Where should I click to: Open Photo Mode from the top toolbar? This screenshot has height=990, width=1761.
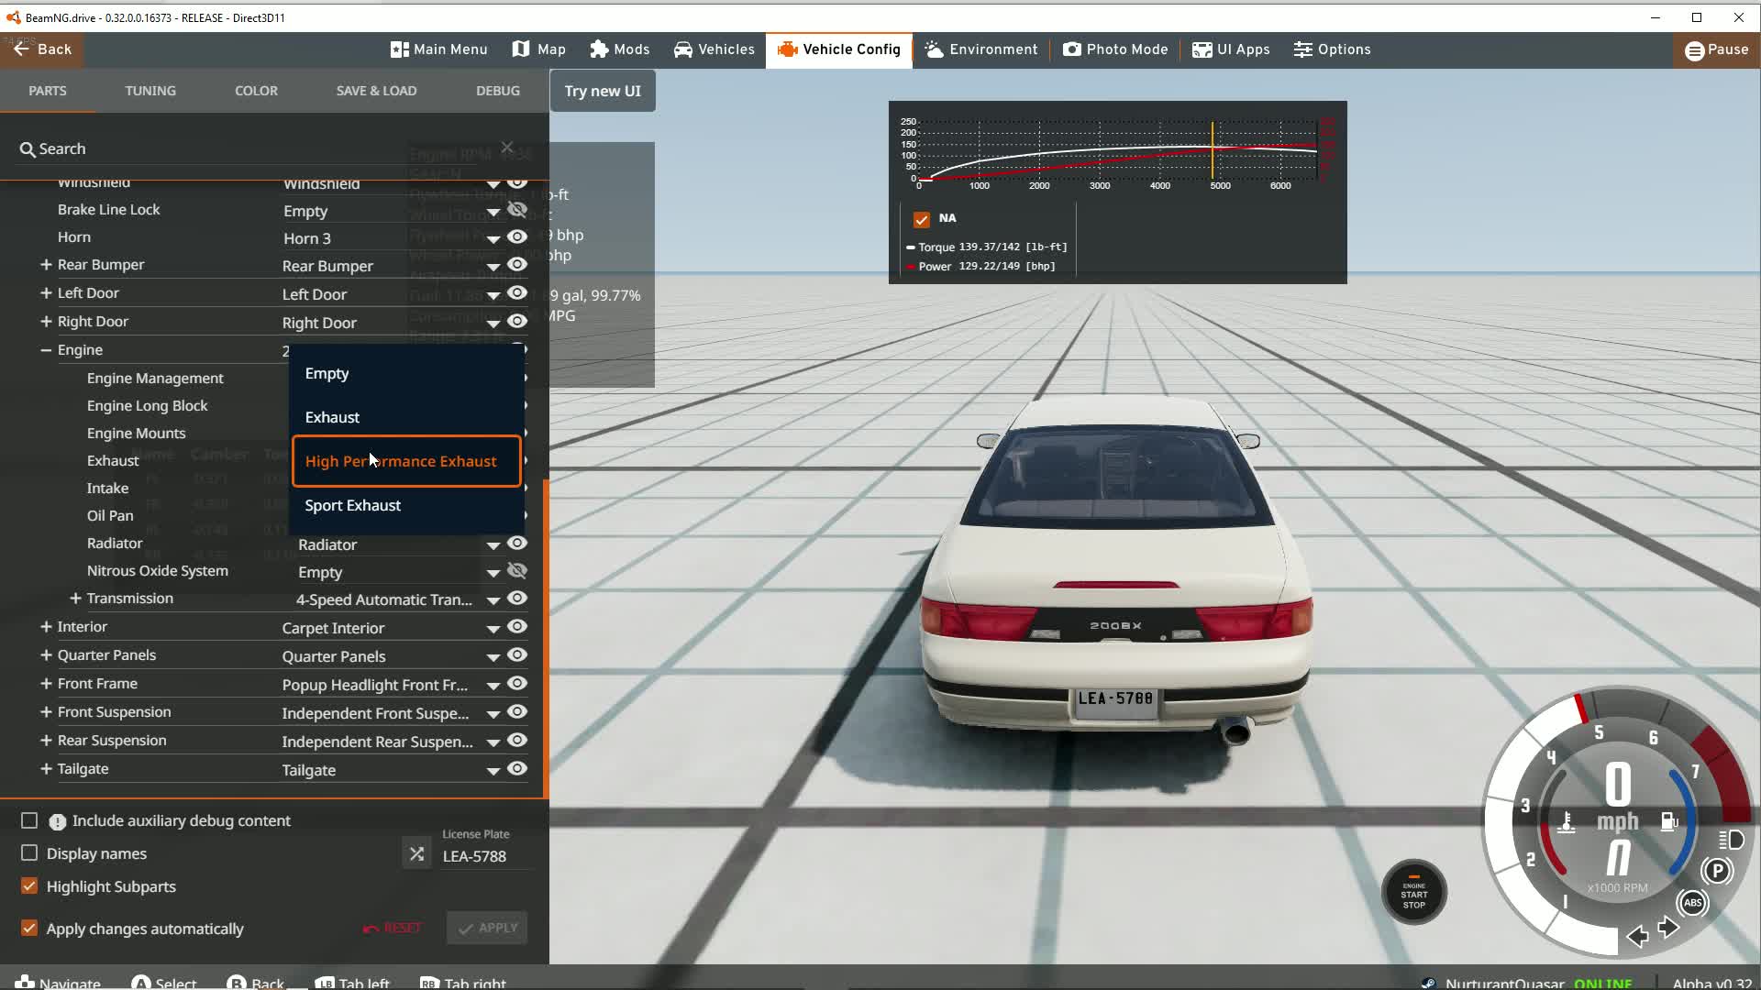1113,49
